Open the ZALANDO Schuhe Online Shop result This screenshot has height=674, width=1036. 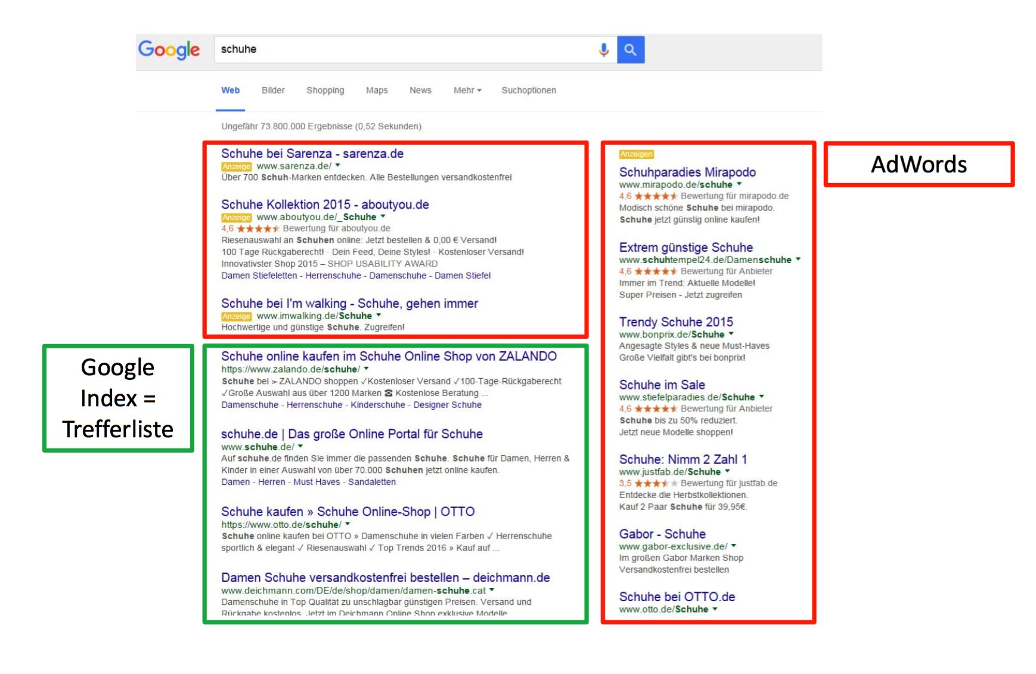pos(389,357)
